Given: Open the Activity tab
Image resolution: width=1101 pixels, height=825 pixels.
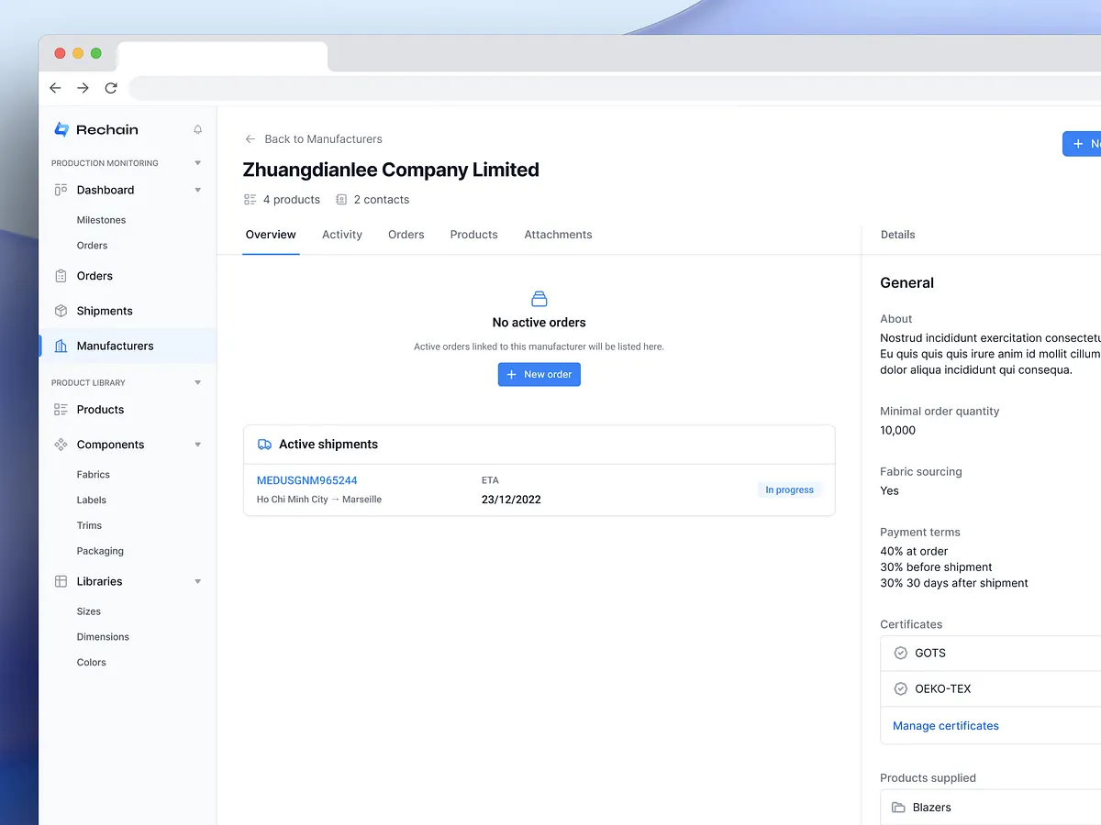Looking at the screenshot, I should [x=341, y=235].
